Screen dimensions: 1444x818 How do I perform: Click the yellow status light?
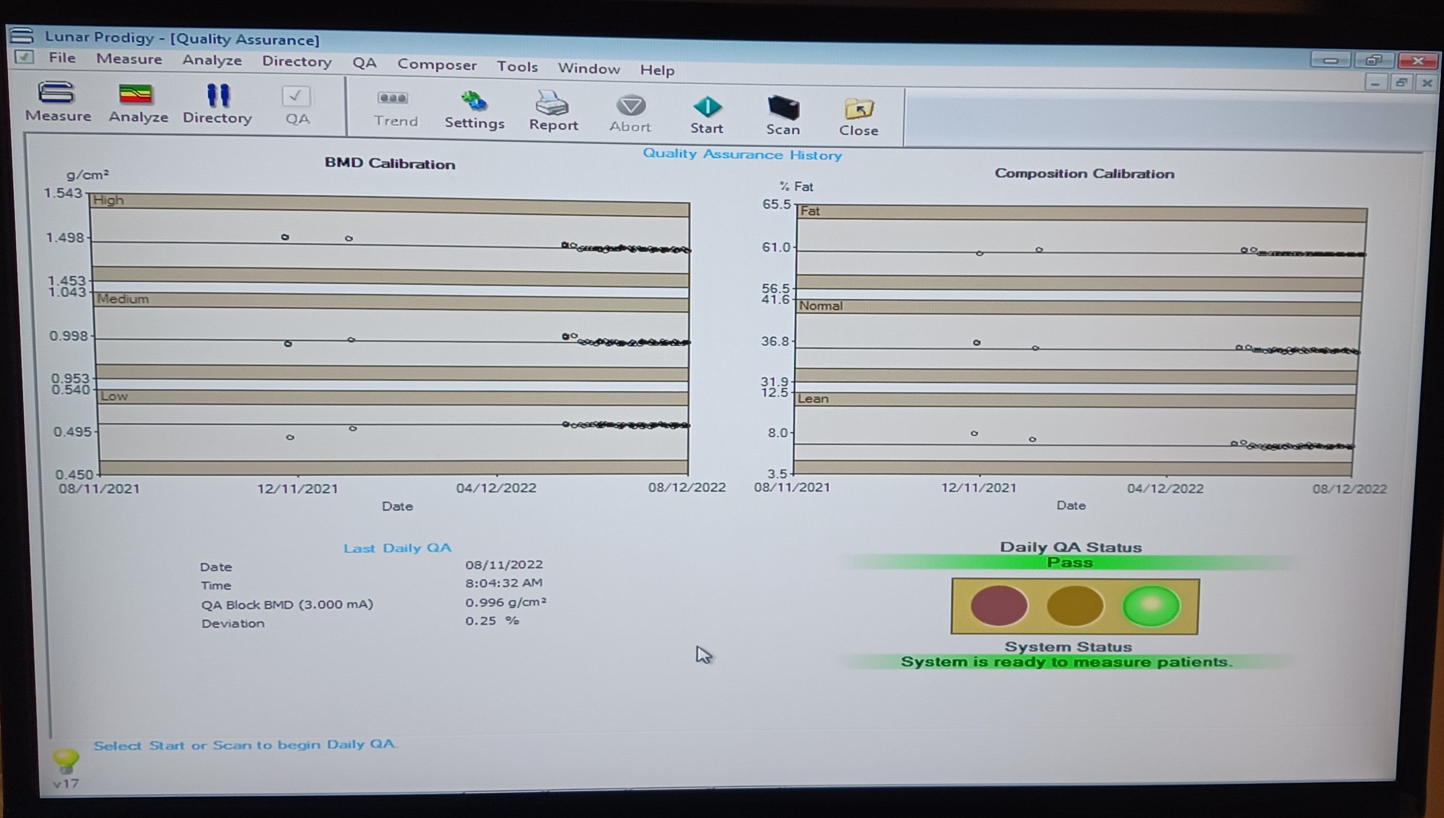[x=1074, y=606]
